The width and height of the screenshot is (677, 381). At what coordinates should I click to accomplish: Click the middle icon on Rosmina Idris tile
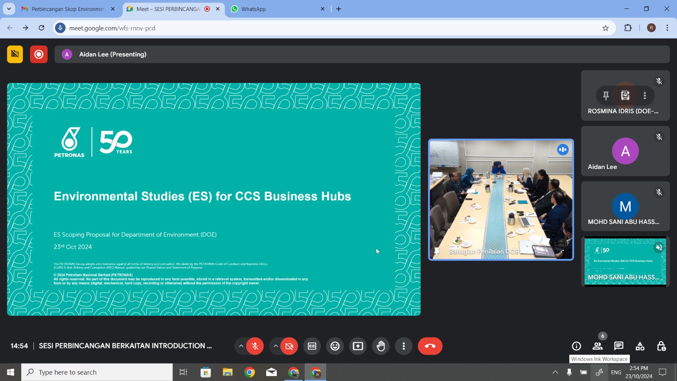625,96
